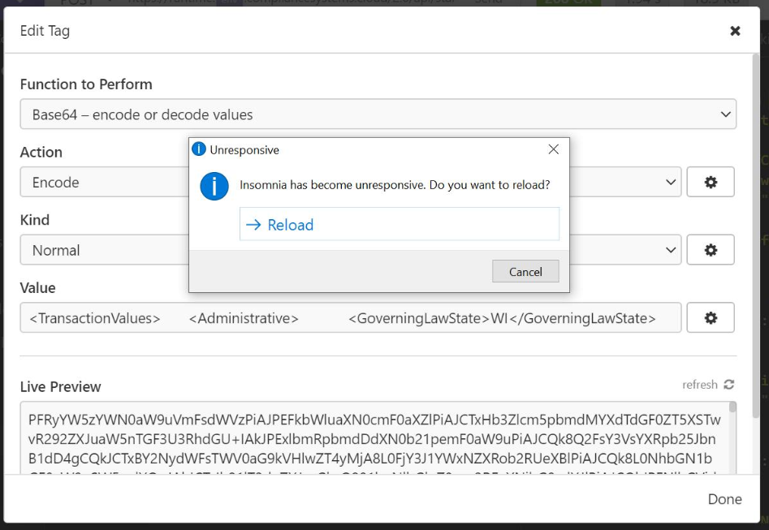Click the Edit Tag title text
The height and width of the screenshot is (530, 769).
[x=45, y=31]
